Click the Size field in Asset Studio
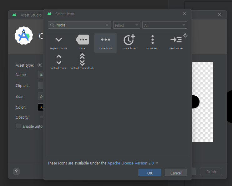The image size is (232, 186). pos(41,96)
